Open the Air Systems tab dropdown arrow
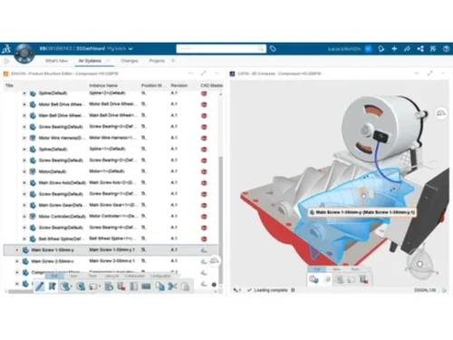This screenshot has height=340, width=453. [108, 61]
